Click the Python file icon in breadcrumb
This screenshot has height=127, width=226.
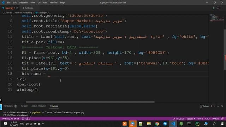[x=36, y=13]
